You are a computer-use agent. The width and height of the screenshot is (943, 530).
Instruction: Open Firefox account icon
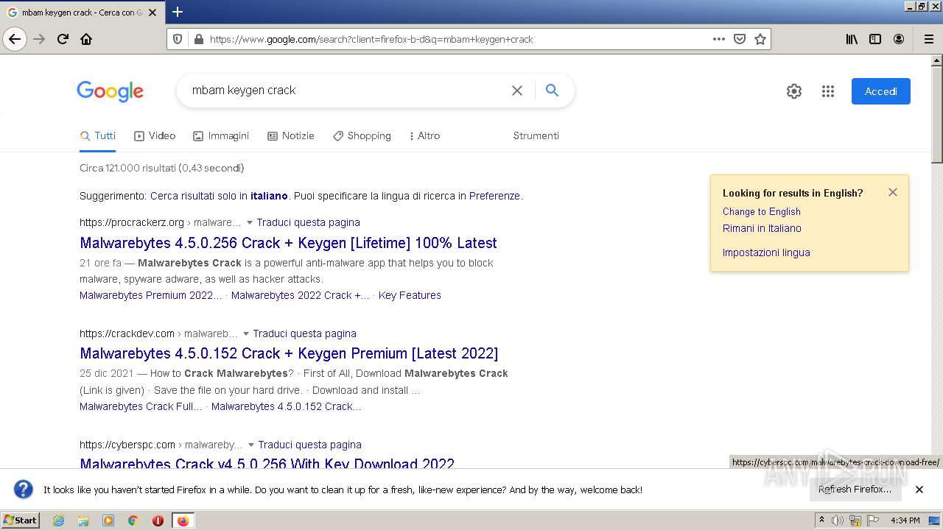point(899,39)
